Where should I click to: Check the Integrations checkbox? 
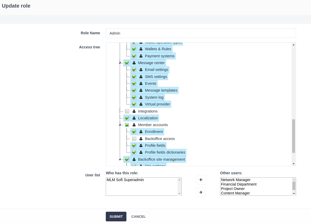[x=127, y=111]
